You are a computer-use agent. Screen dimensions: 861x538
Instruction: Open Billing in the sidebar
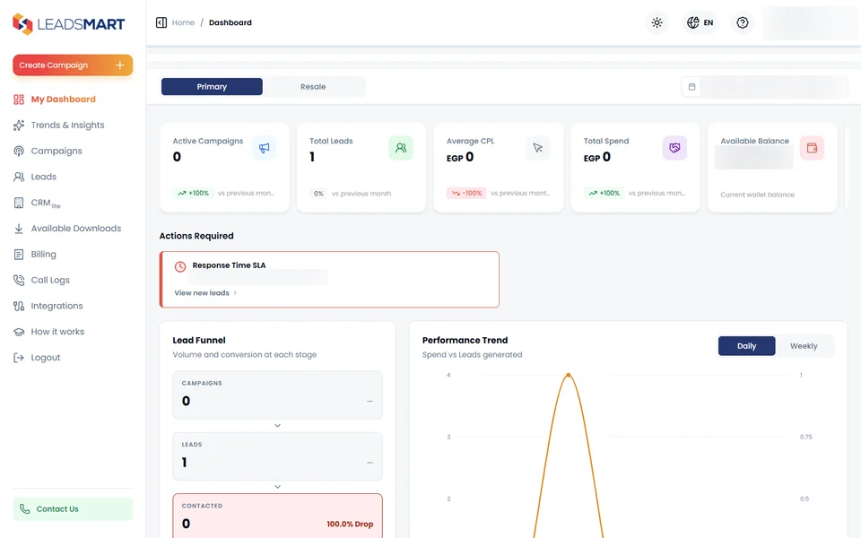pyautogui.click(x=43, y=254)
